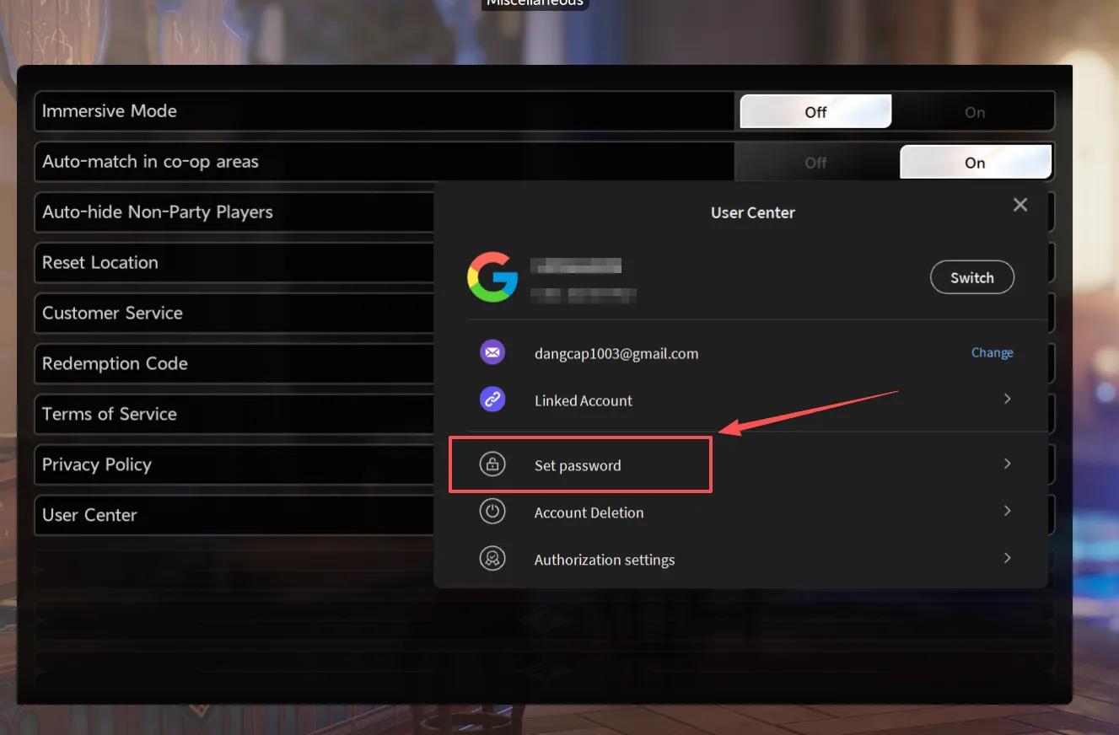Viewport: 1119px width, 735px height.
Task: Click the Authorization settings badge icon
Action: coord(492,559)
